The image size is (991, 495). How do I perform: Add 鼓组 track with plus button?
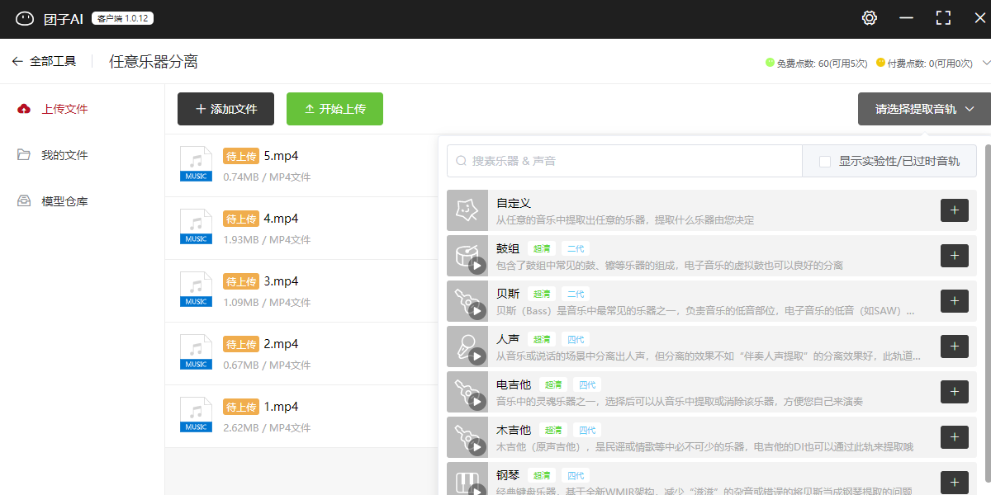point(955,256)
